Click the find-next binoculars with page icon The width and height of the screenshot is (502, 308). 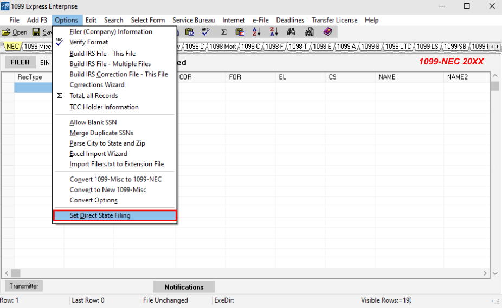tap(309, 31)
